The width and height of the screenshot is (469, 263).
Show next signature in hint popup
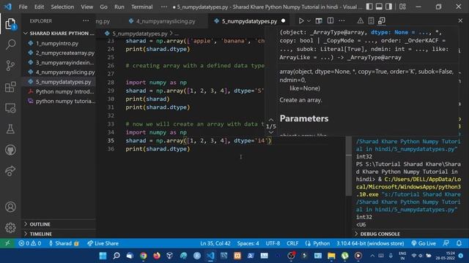click(271, 132)
